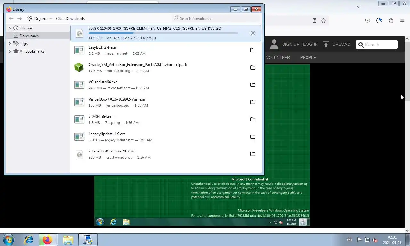Focus the Search Downloads field

pyautogui.click(x=216, y=19)
